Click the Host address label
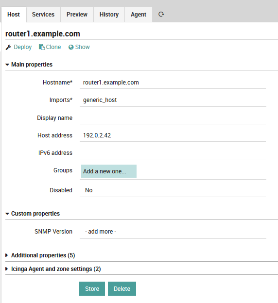The width and height of the screenshot is (278, 303). tap(55, 135)
